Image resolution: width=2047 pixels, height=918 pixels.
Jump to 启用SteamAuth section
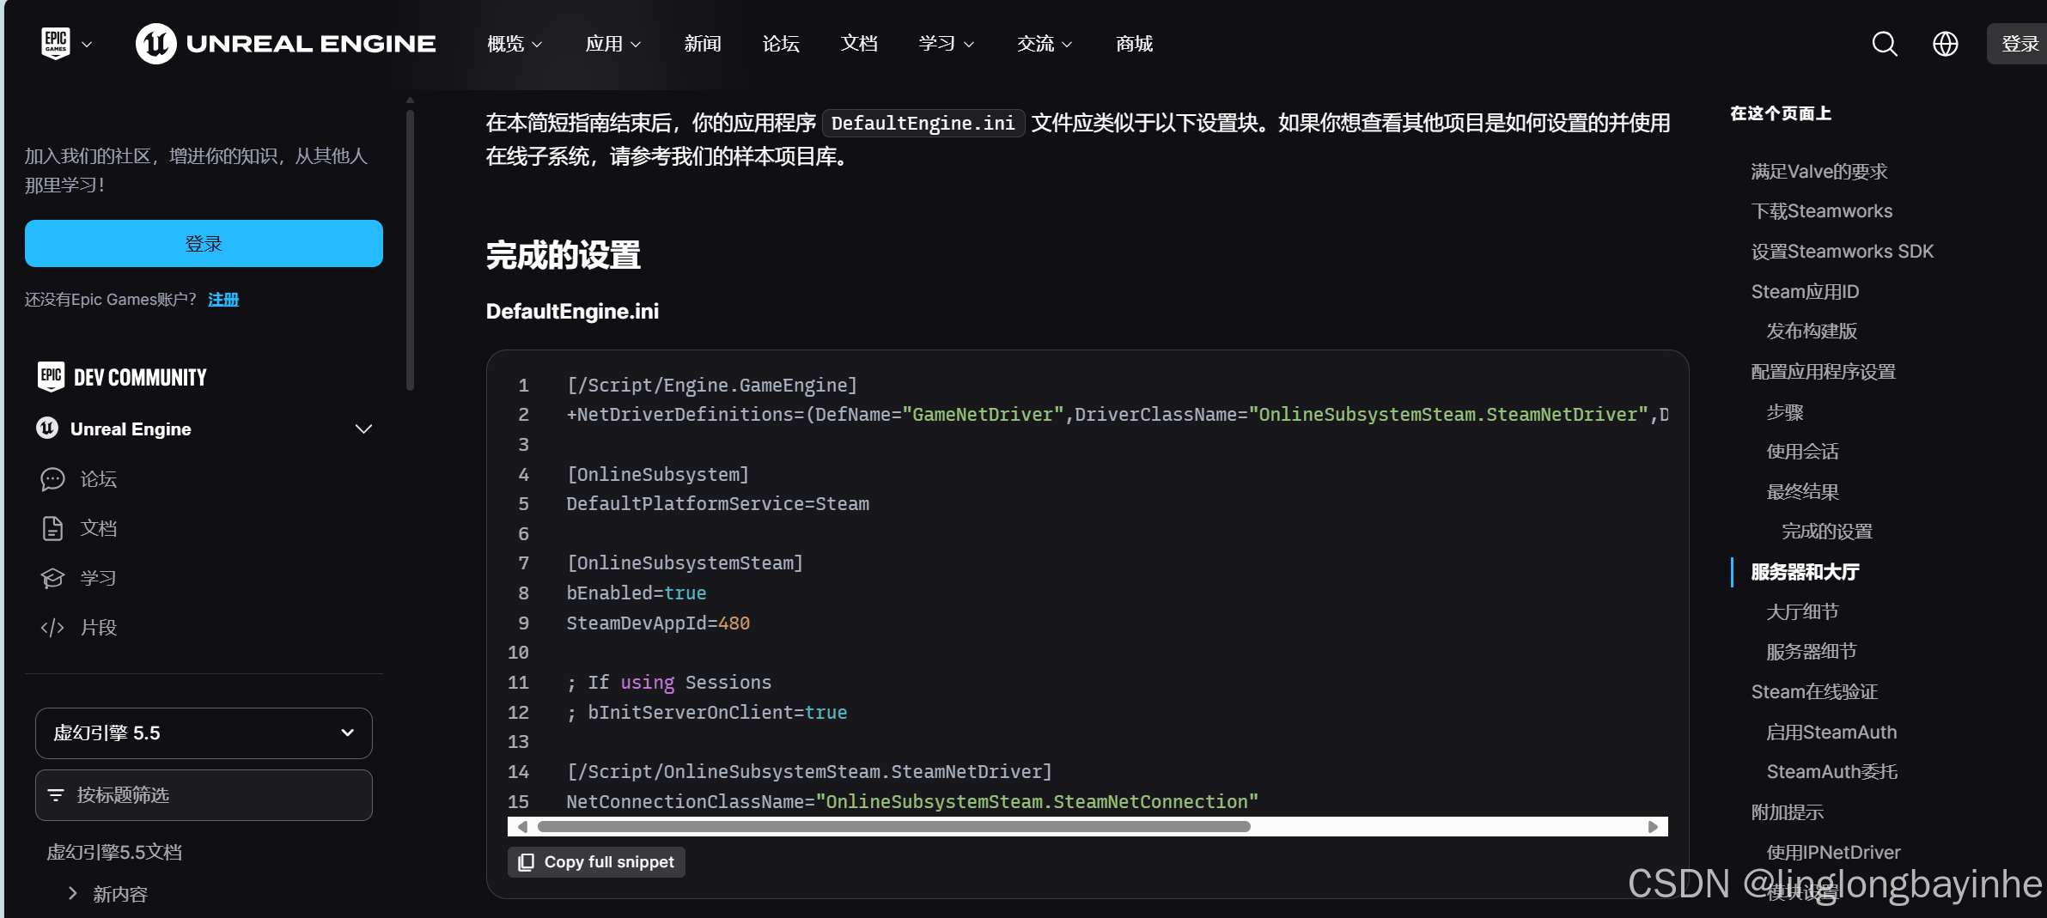tap(1831, 733)
